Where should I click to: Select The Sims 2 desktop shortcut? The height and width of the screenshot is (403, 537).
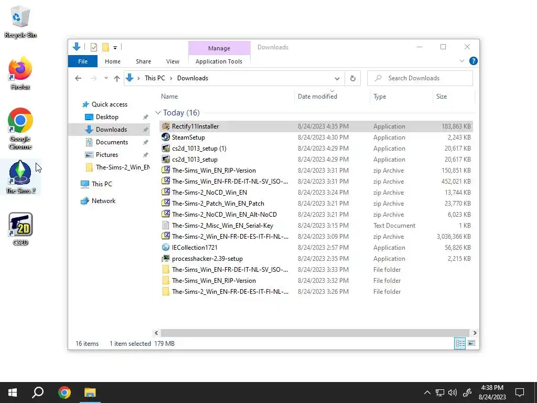[x=20, y=177]
